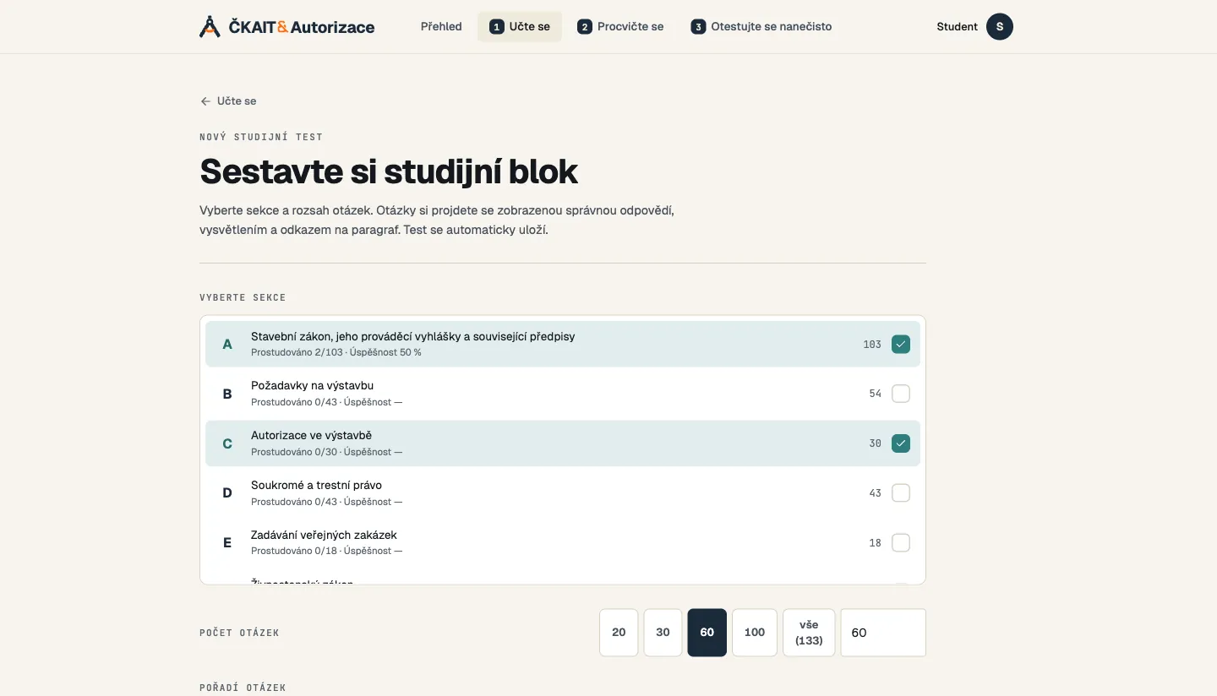Click the section letter A
Viewport: 1217px width, 696px height.
tap(227, 344)
